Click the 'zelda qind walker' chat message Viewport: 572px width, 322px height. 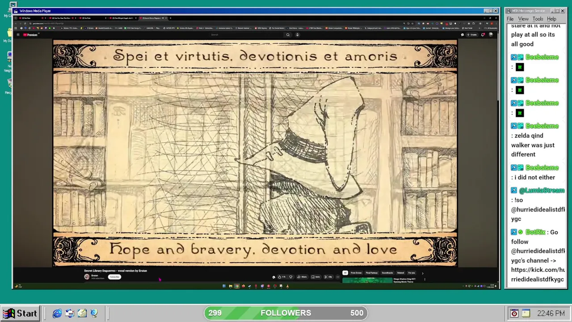point(534,145)
